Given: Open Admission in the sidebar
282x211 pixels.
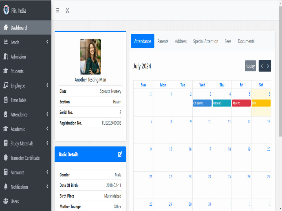Looking at the screenshot, I should (26, 57).
